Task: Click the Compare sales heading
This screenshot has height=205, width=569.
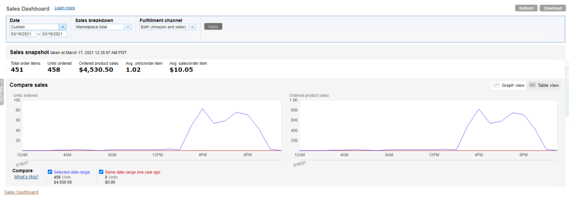Action: [x=28, y=85]
